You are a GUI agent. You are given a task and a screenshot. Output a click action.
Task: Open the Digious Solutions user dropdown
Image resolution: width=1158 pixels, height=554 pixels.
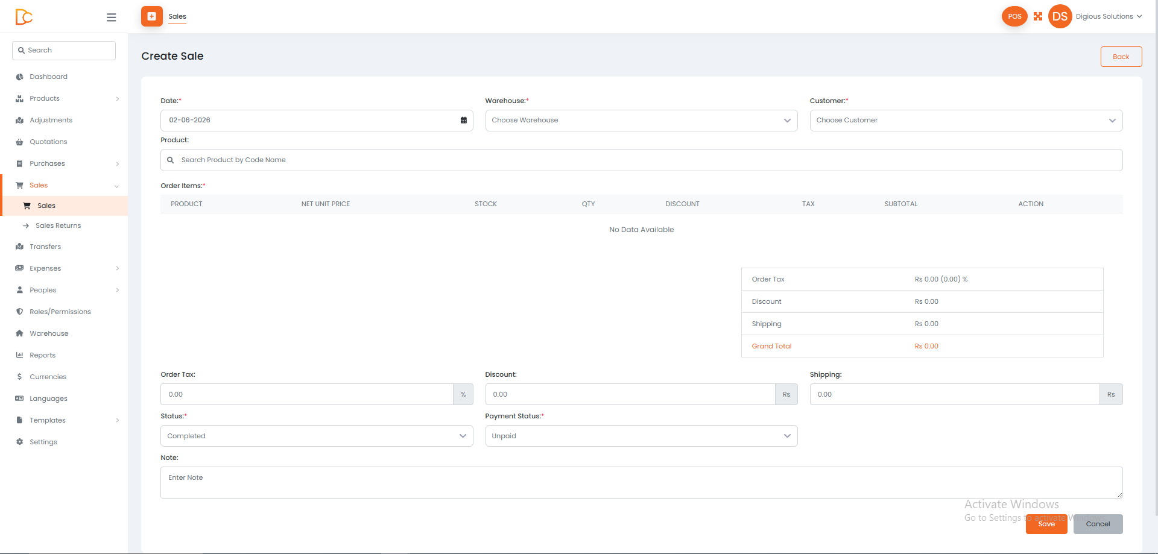1109,16
